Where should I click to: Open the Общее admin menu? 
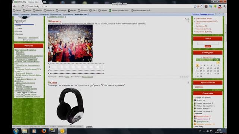coord(16,14)
